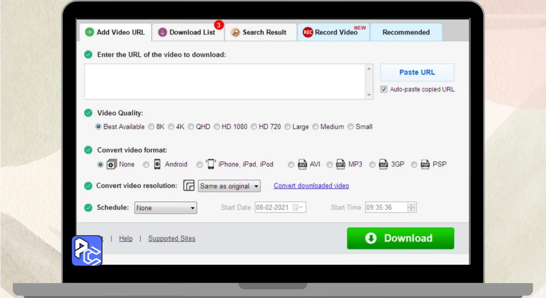Viewport: 546px width, 298px height.
Task: Click the 3GP file icon
Action: pyautogui.click(x=383, y=164)
